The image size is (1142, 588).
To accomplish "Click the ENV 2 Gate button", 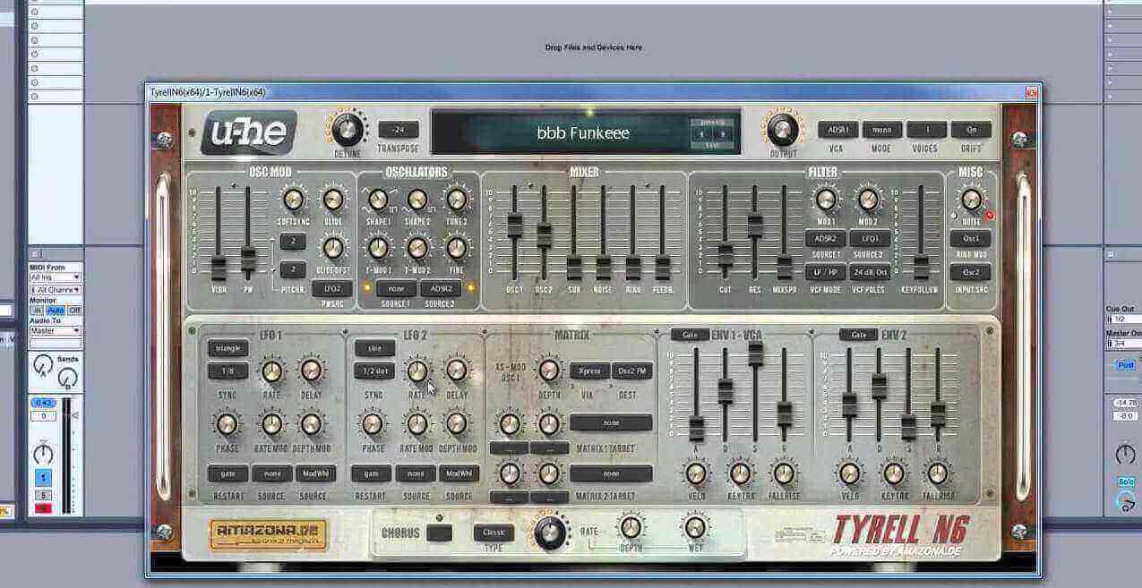I will (858, 335).
